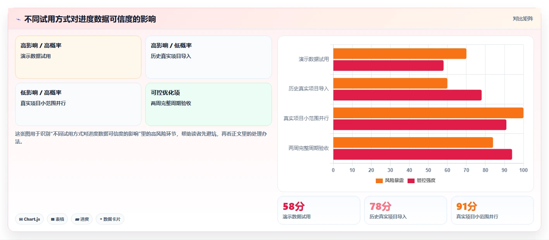Click the 对比矩阵 label in header

point(523,19)
